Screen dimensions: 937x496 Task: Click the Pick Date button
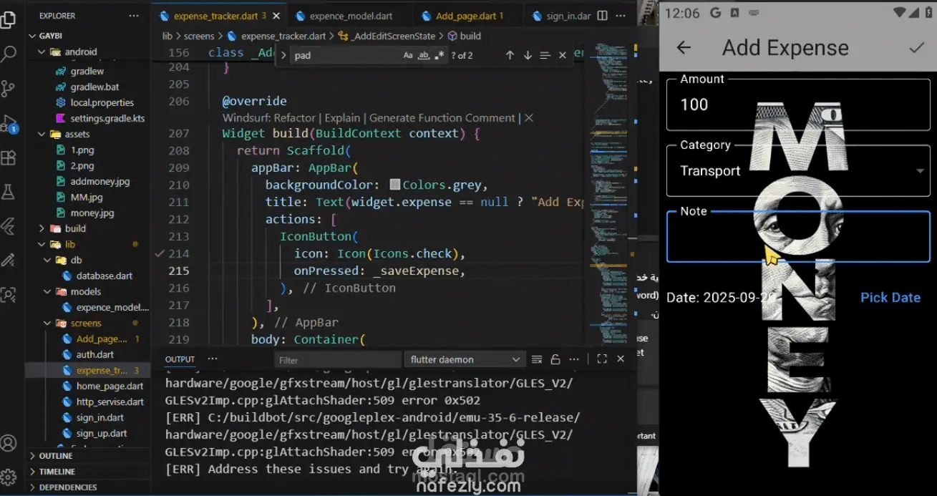(x=890, y=298)
